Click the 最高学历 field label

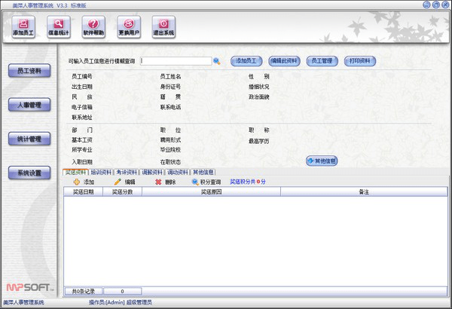[x=259, y=141]
